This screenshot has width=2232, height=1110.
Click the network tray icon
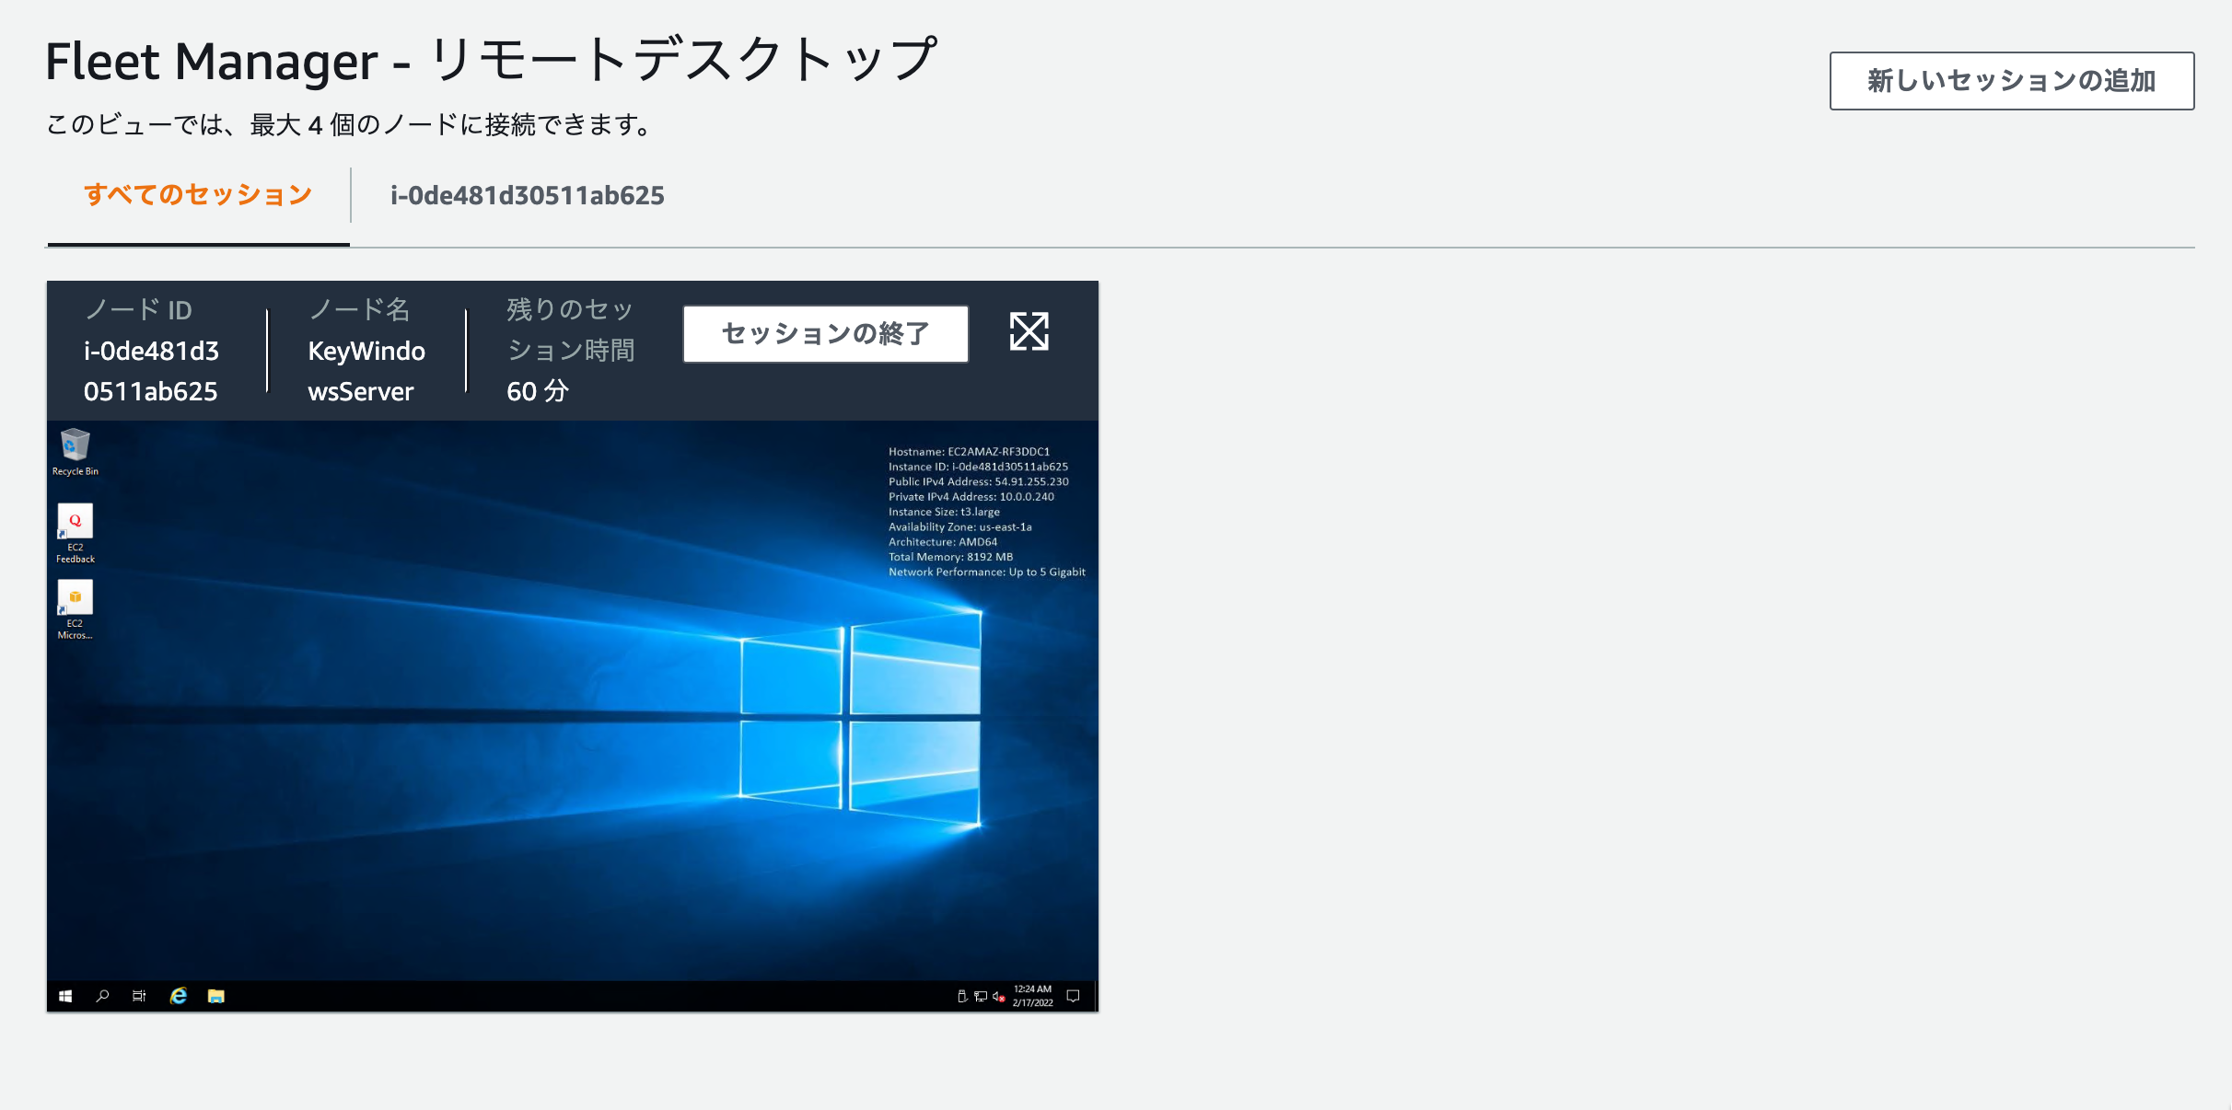click(981, 996)
